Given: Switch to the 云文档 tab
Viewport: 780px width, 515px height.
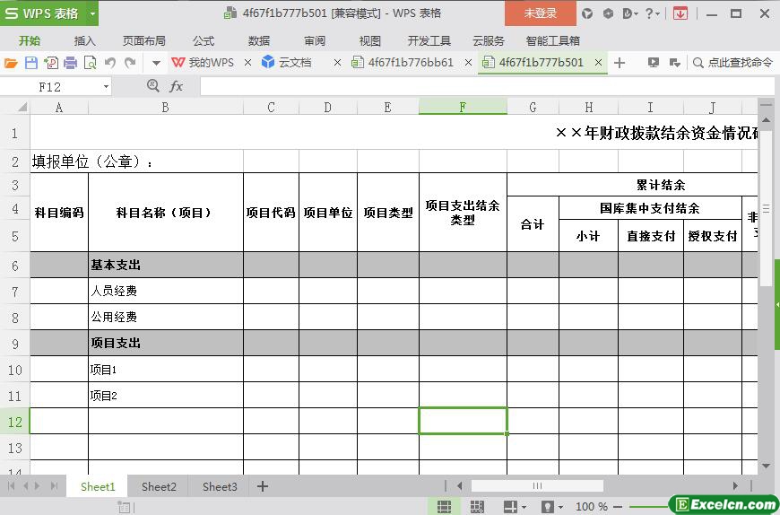Looking at the screenshot, I should tap(287, 63).
